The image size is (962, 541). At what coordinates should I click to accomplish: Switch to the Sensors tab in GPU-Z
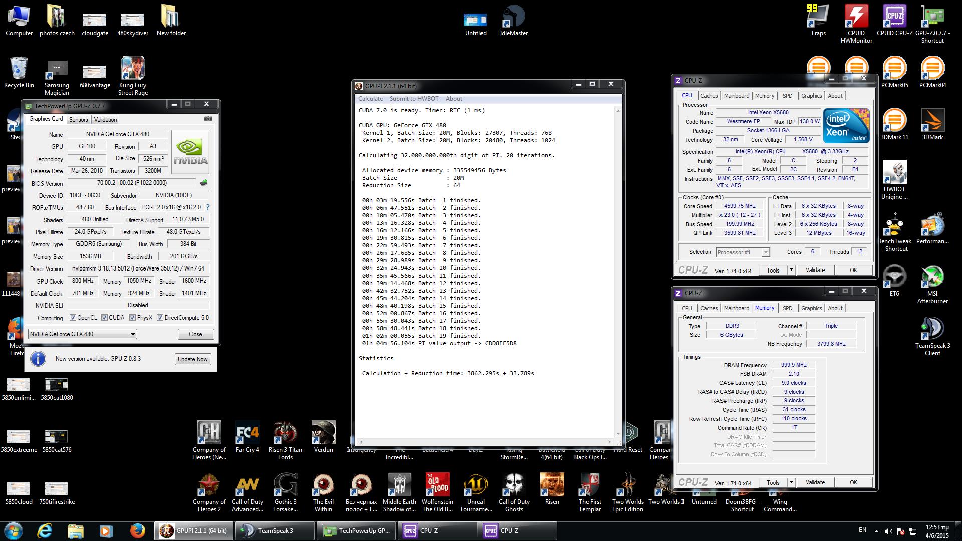click(x=79, y=119)
